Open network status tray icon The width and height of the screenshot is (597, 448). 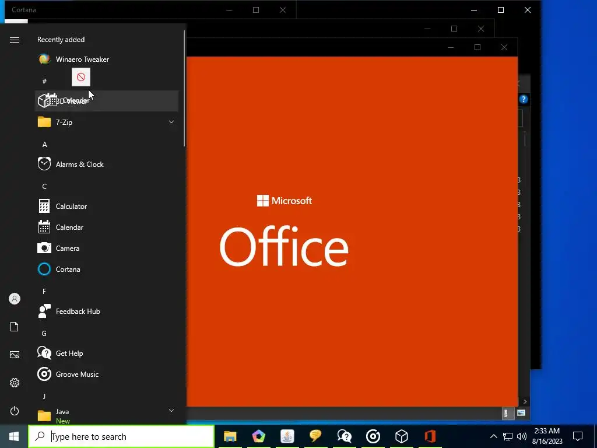[508, 436]
